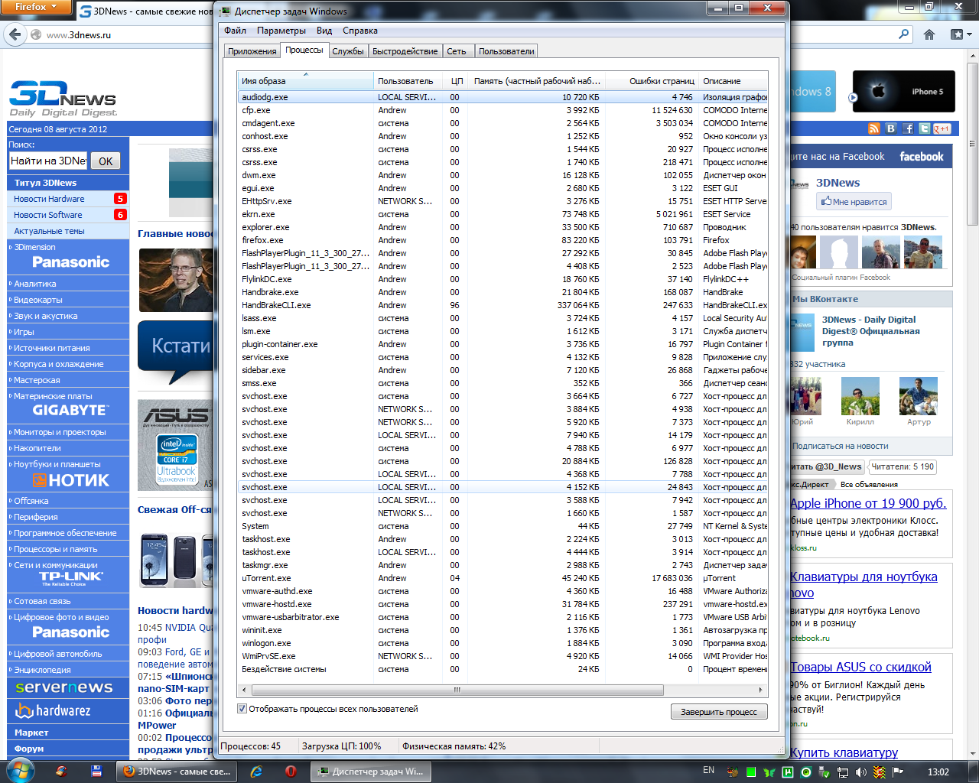Launch Opera from the taskbar
The image size is (979, 783).
click(291, 772)
